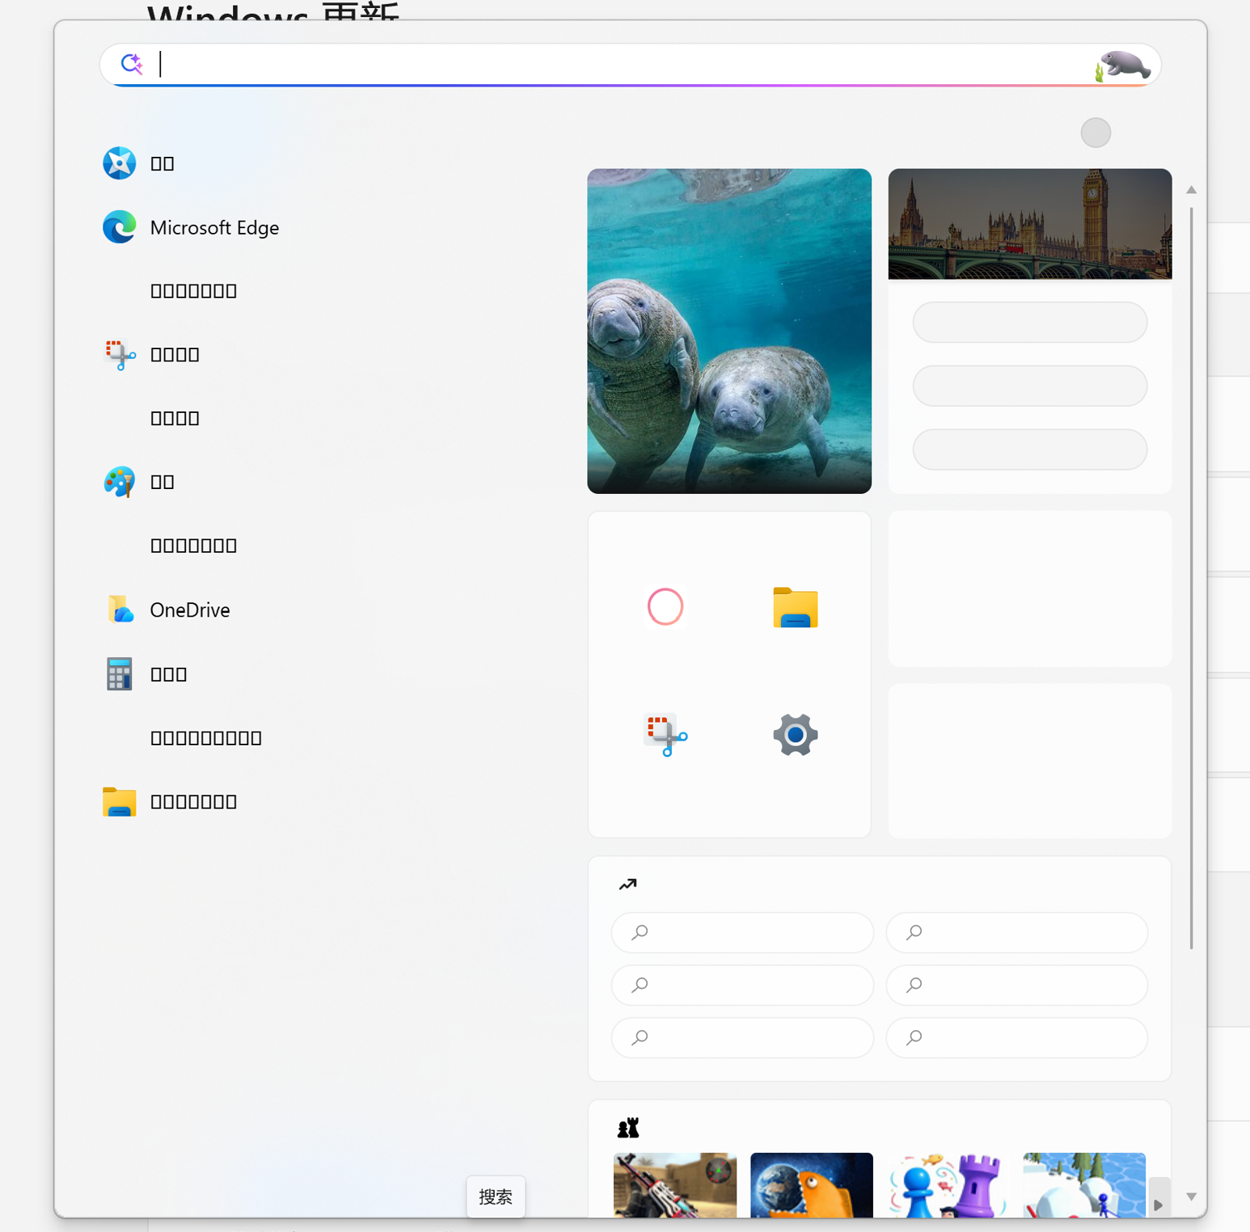Open the Snipping Tool list entry
1250x1232 pixels.
151,354
